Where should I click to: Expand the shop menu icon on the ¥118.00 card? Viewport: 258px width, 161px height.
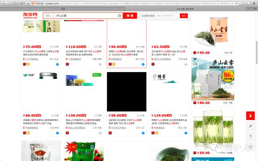coord(67,59)
